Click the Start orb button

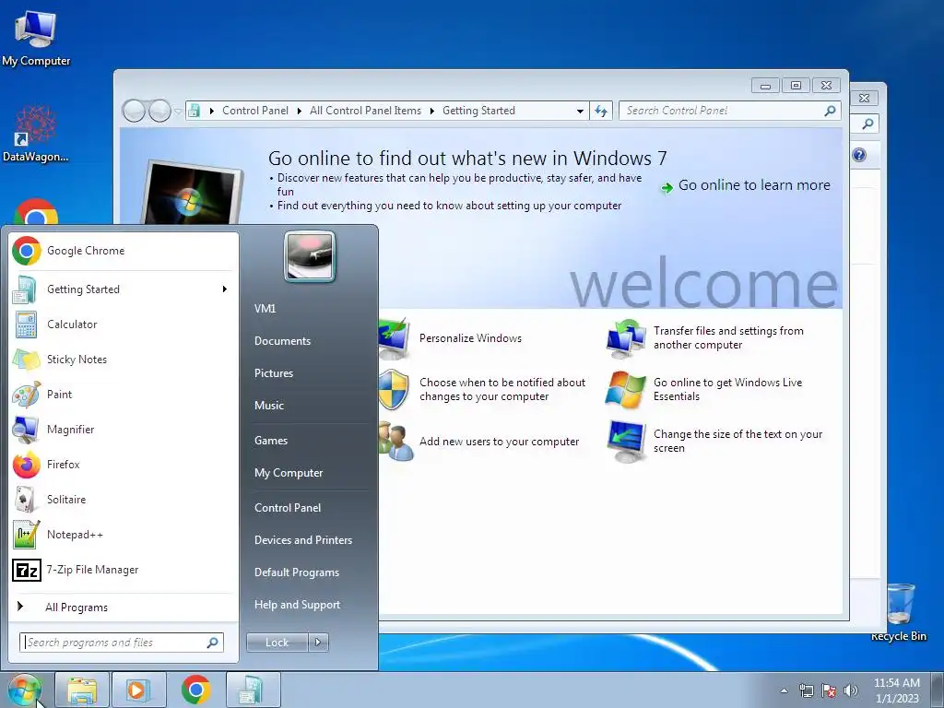click(24, 690)
